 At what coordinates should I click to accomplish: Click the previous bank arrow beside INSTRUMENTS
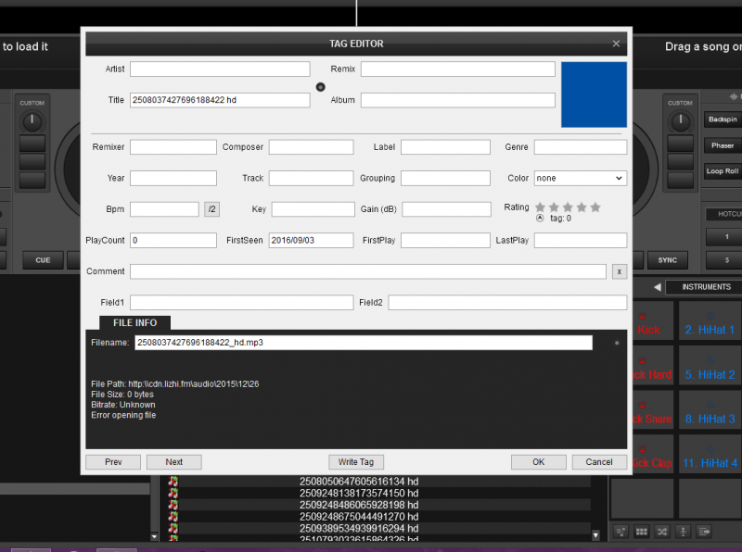656,287
